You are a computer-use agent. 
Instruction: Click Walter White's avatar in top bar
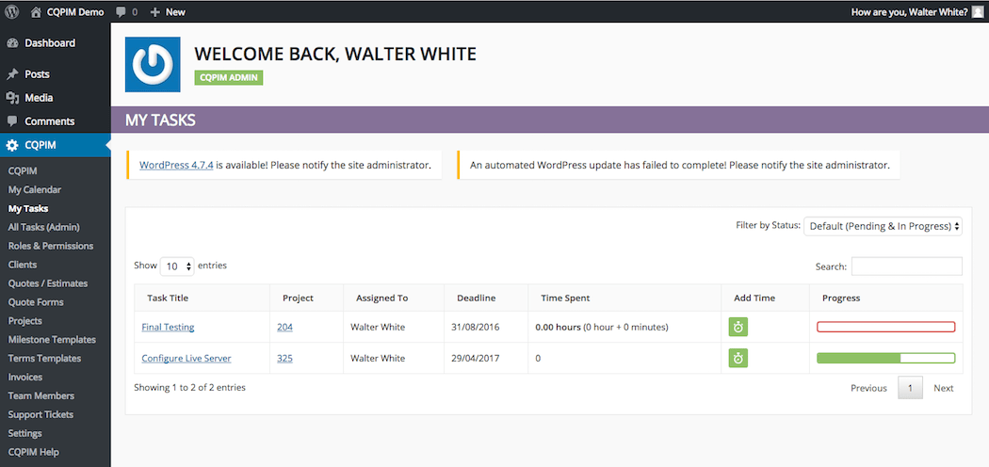click(x=978, y=12)
